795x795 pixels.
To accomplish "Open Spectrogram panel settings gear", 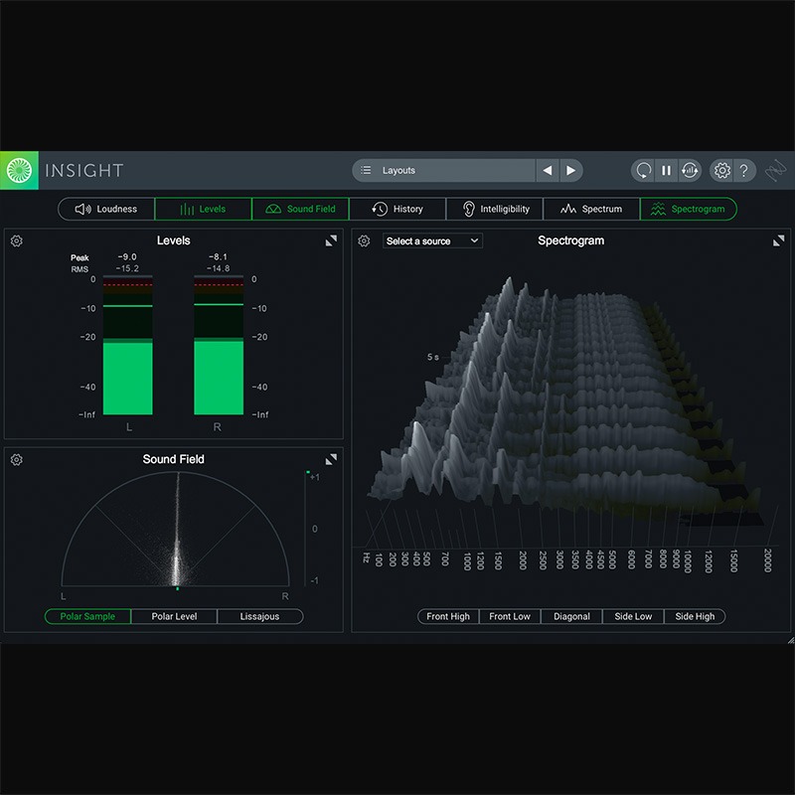I will pos(364,240).
